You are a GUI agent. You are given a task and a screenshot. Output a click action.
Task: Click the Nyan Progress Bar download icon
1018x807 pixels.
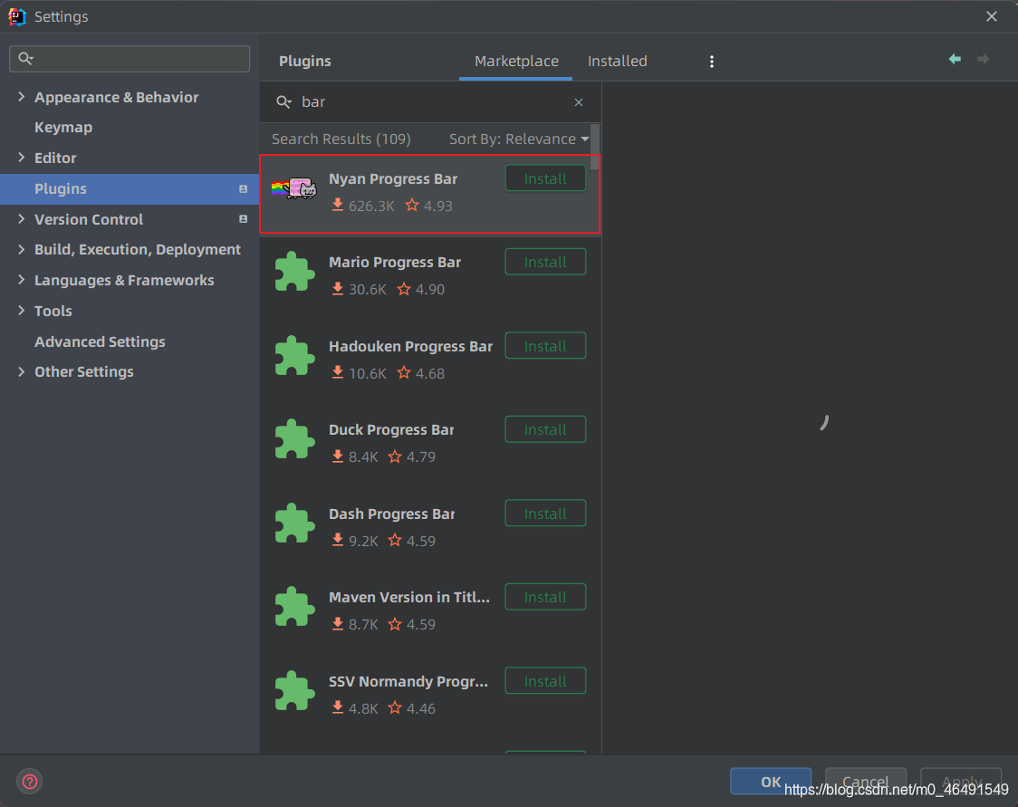338,206
